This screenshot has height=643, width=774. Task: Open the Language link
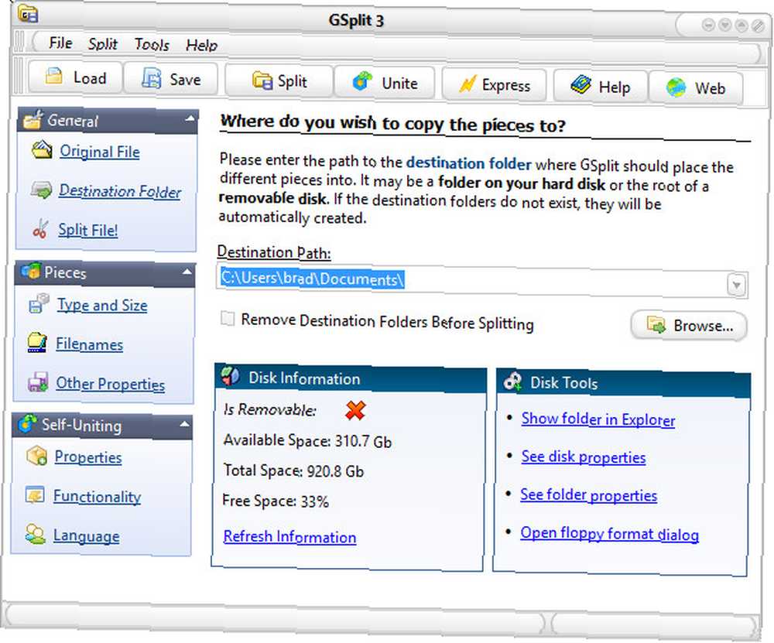point(87,535)
